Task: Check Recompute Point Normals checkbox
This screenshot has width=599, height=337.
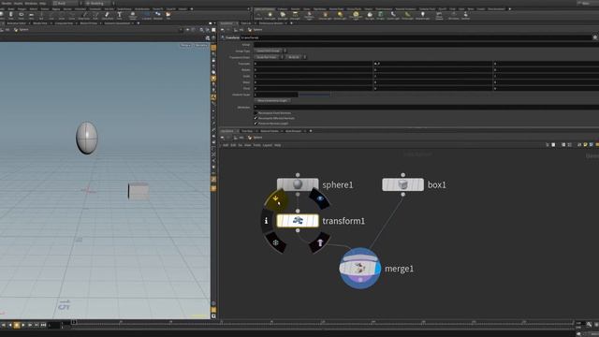Action: click(256, 113)
